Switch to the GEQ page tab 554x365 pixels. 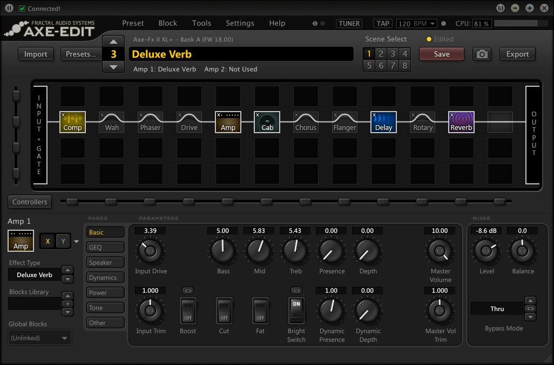105,247
